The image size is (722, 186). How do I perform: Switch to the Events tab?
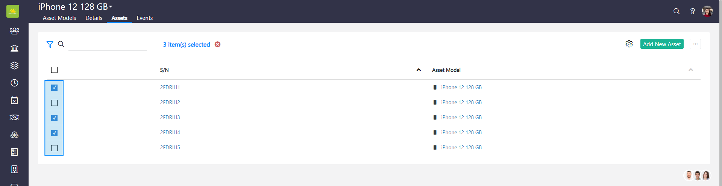click(144, 18)
